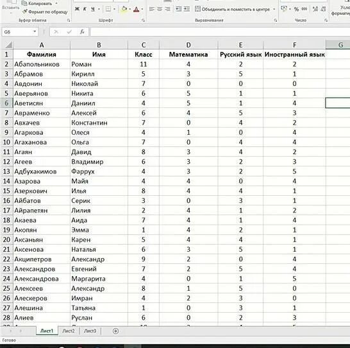Decrease decimal places icon
The height and width of the screenshot is (348, 350).
point(323,9)
